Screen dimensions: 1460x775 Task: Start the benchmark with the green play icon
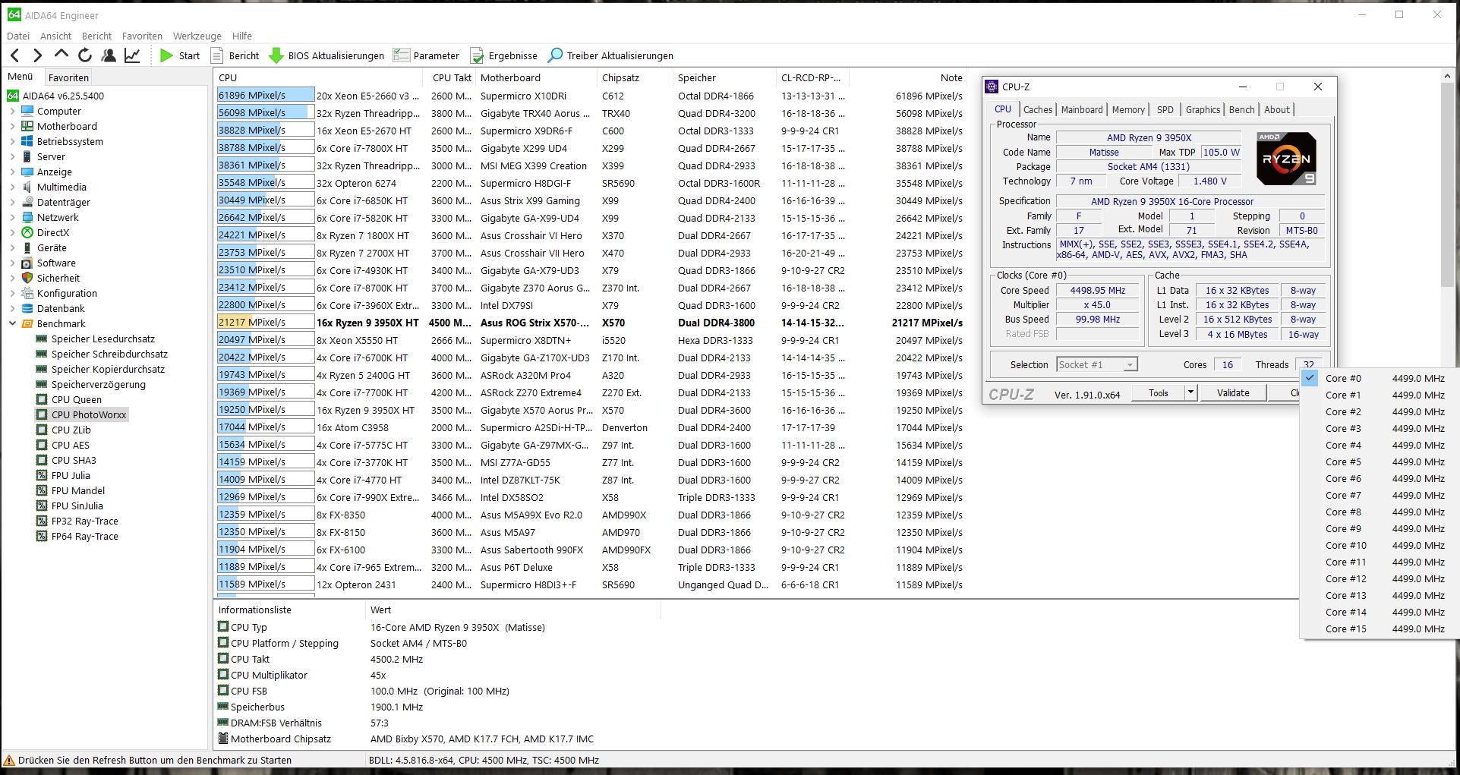(166, 55)
